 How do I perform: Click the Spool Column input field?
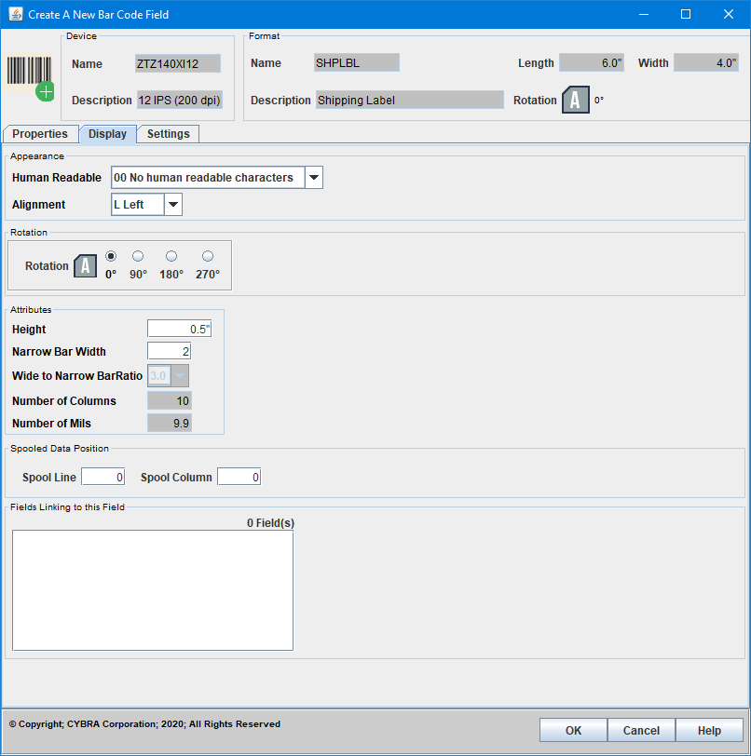[239, 477]
